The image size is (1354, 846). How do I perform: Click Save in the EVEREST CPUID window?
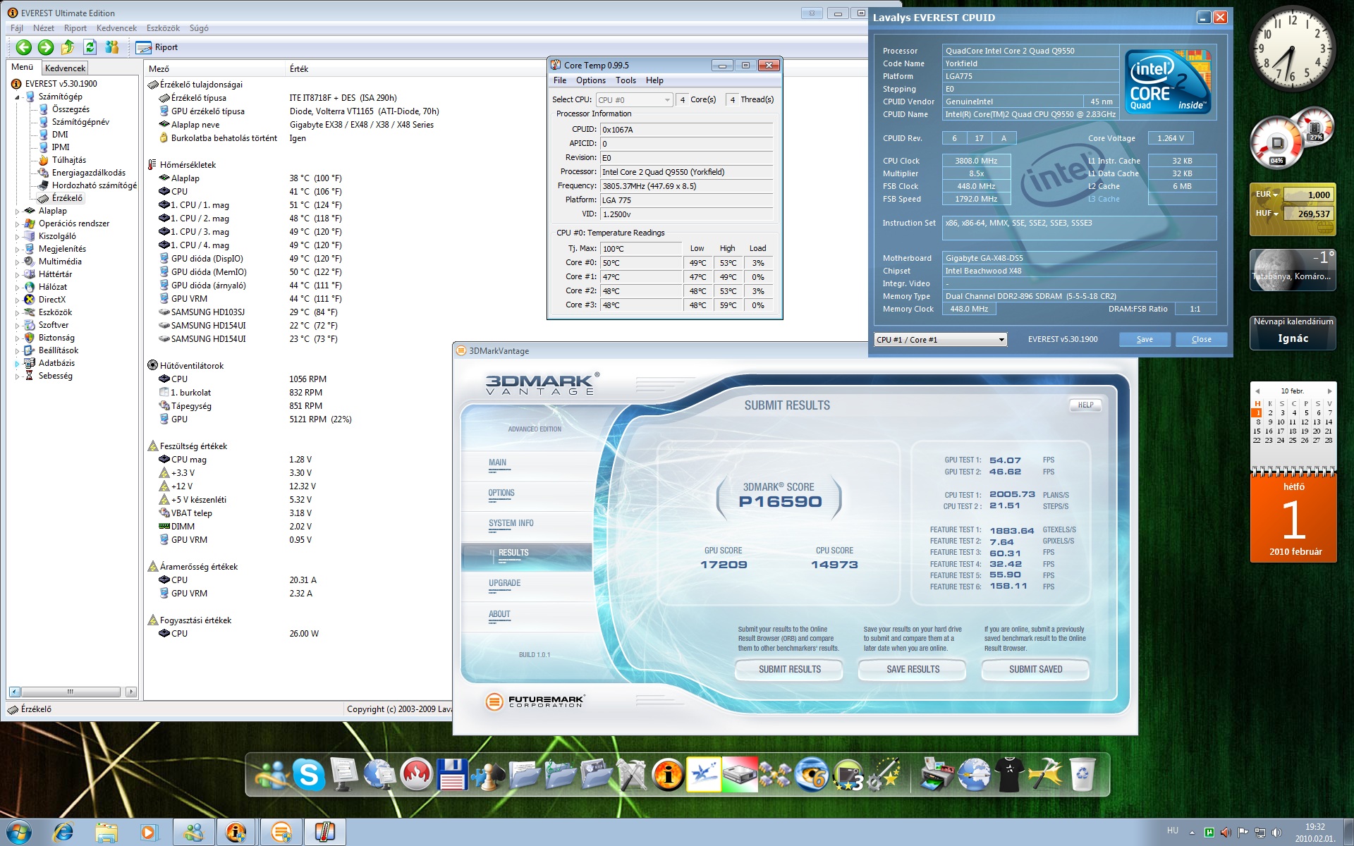pyautogui.click(x=1145, y=340)
